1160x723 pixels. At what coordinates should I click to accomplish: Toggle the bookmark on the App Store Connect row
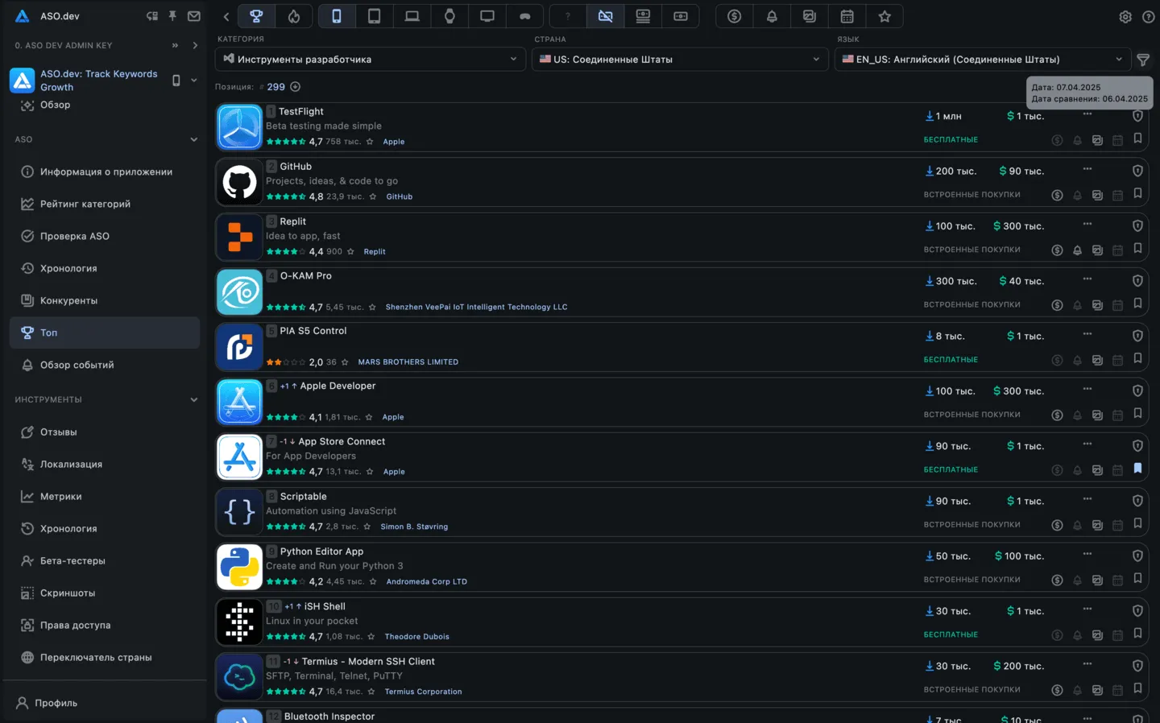[x=1137, y=469]
